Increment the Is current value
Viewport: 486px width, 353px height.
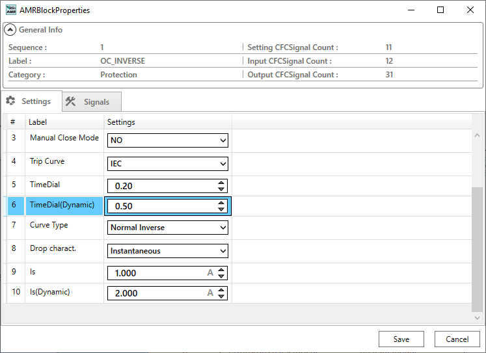click(x=222, y=270)
